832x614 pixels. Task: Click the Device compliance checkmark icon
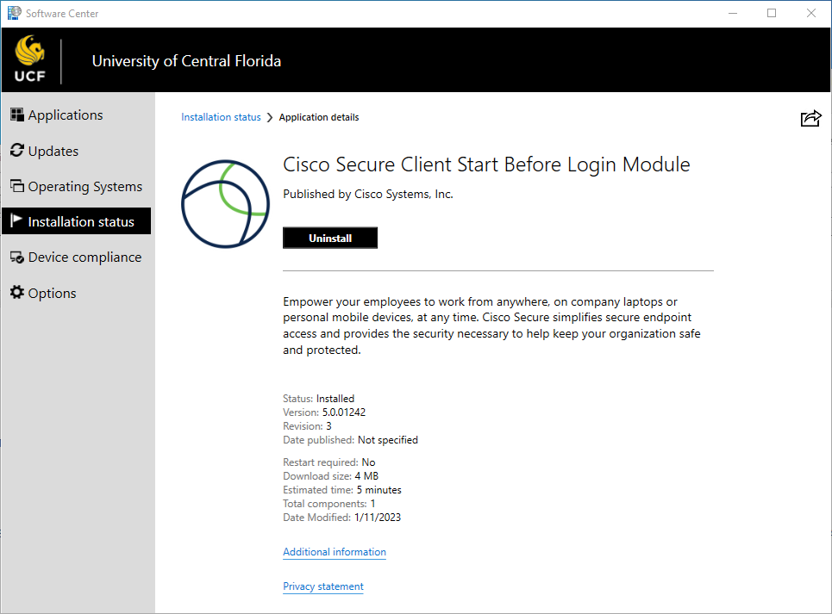click(x=17, y=257)
